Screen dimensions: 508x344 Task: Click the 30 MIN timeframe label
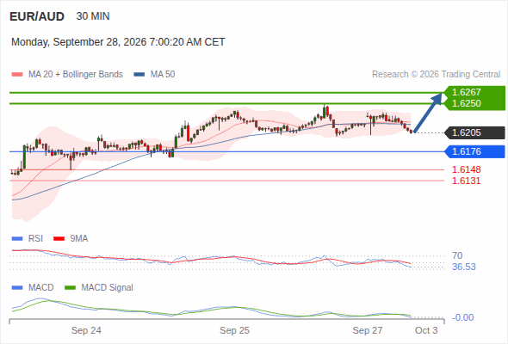(x=93, y=16)
